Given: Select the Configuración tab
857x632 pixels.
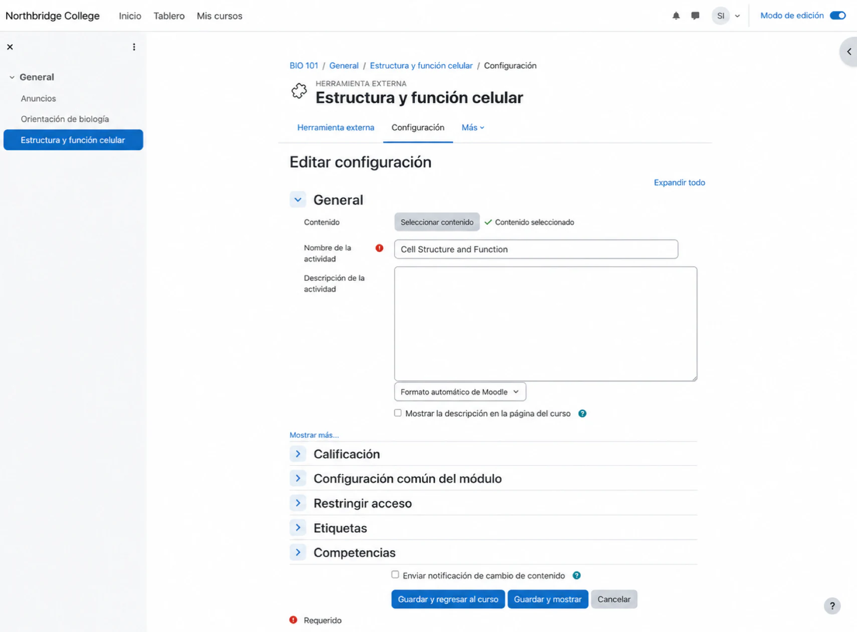Looking at the screenshot, I should 417,128.
